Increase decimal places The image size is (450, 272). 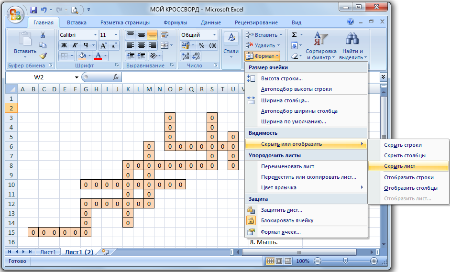[186, 55]
